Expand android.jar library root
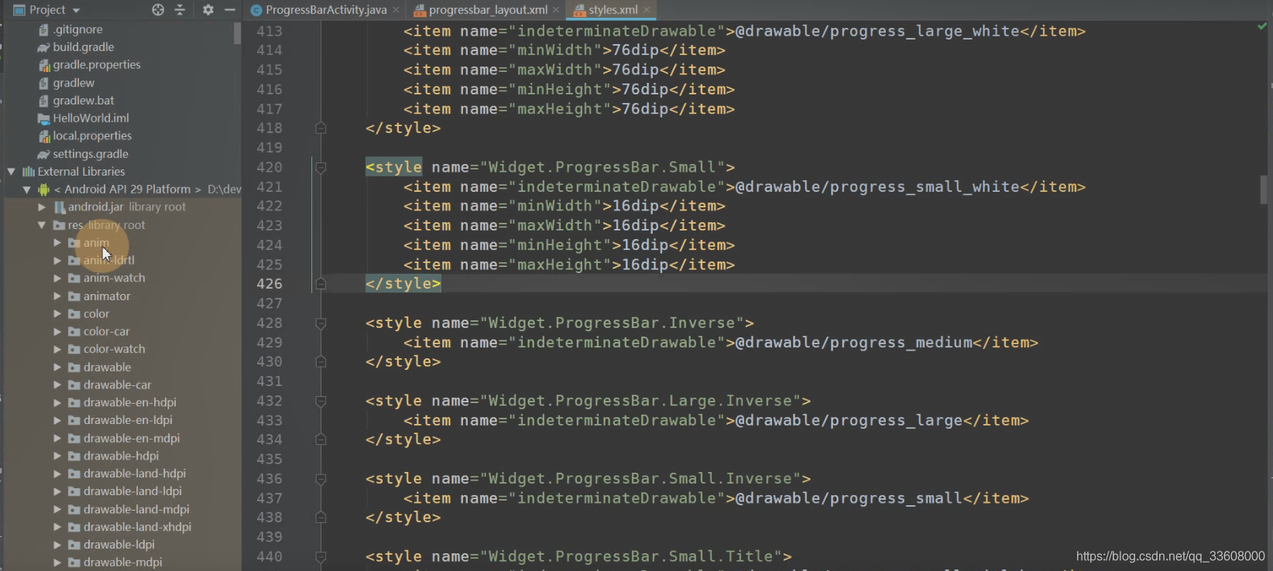 (x=42, y=207)
